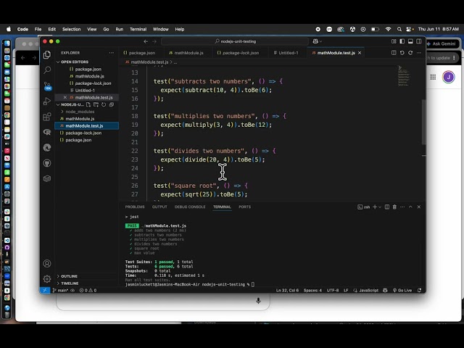
Task: Click the remote window indicator in the status bar
Action: [x=45, y=290]
